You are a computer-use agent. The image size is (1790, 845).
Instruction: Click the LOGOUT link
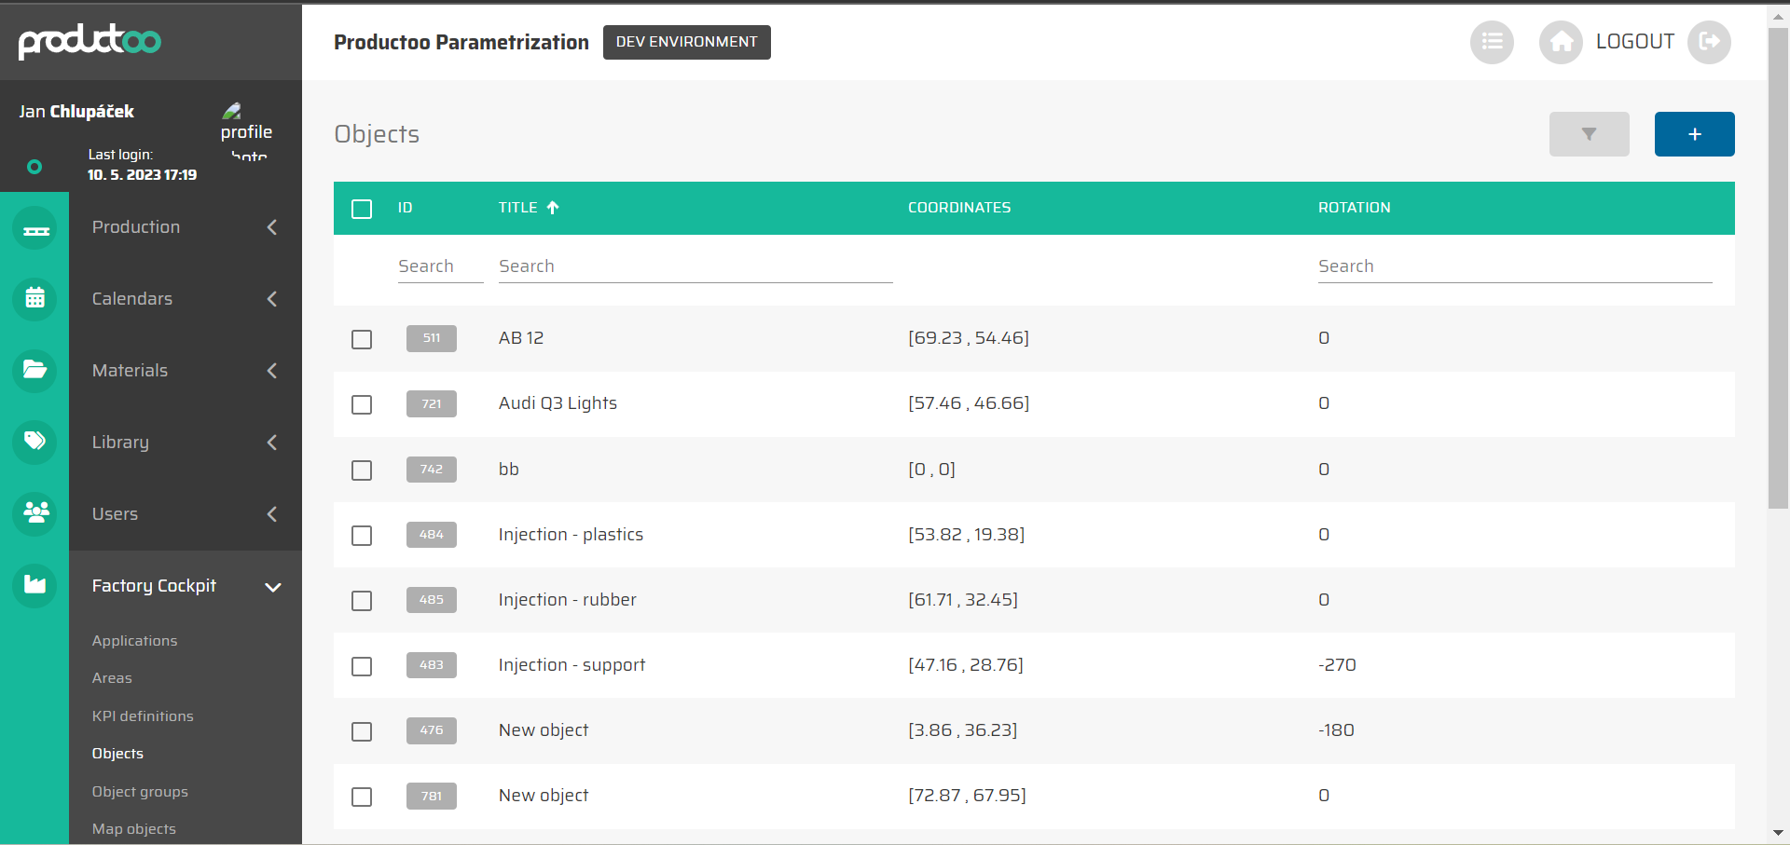click(x=1634, y=42)
